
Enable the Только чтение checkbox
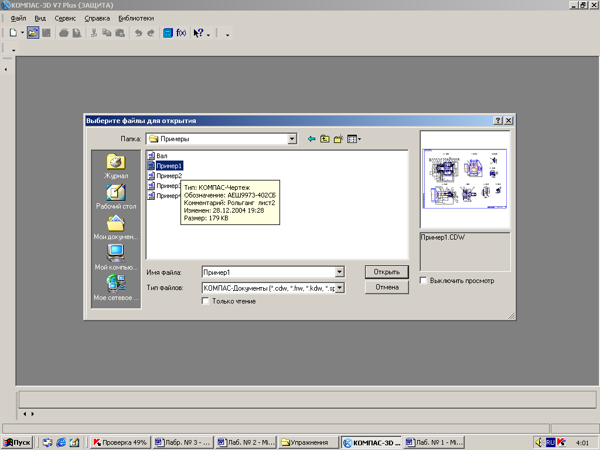[206, 301]
